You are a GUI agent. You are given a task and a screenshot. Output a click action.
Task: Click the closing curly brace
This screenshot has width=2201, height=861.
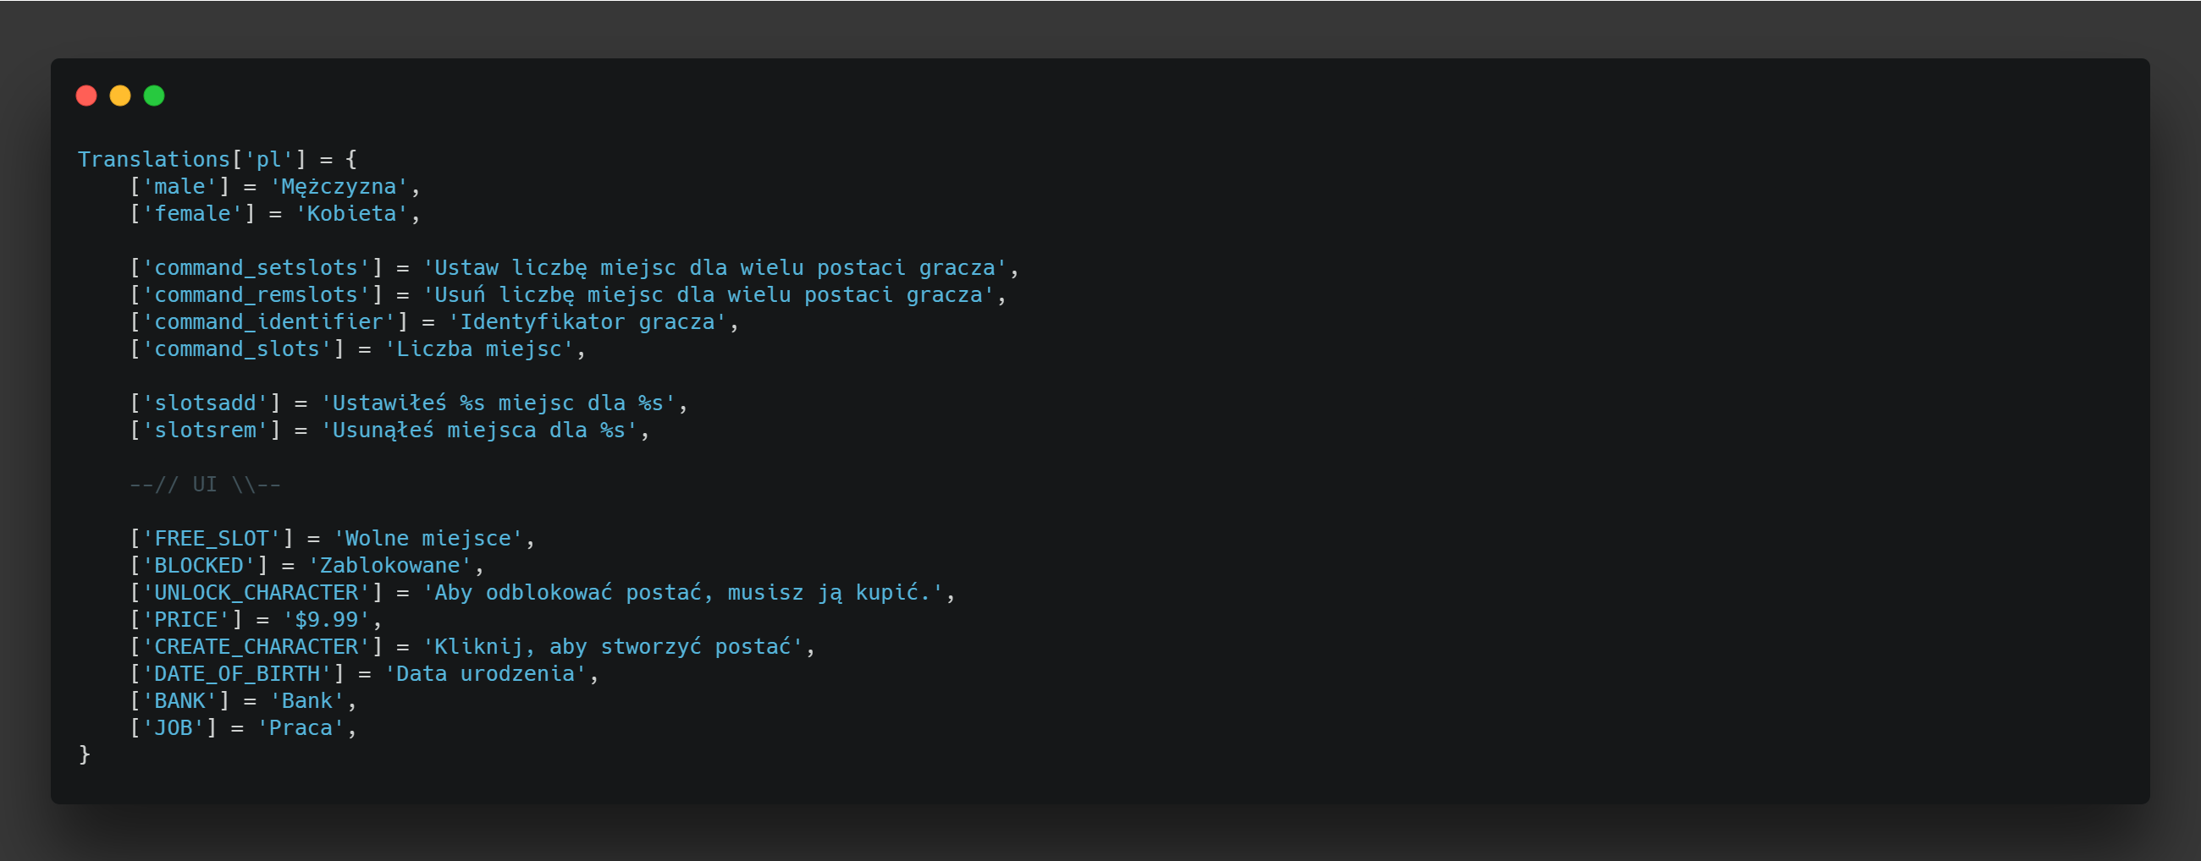tap(84, 754)
